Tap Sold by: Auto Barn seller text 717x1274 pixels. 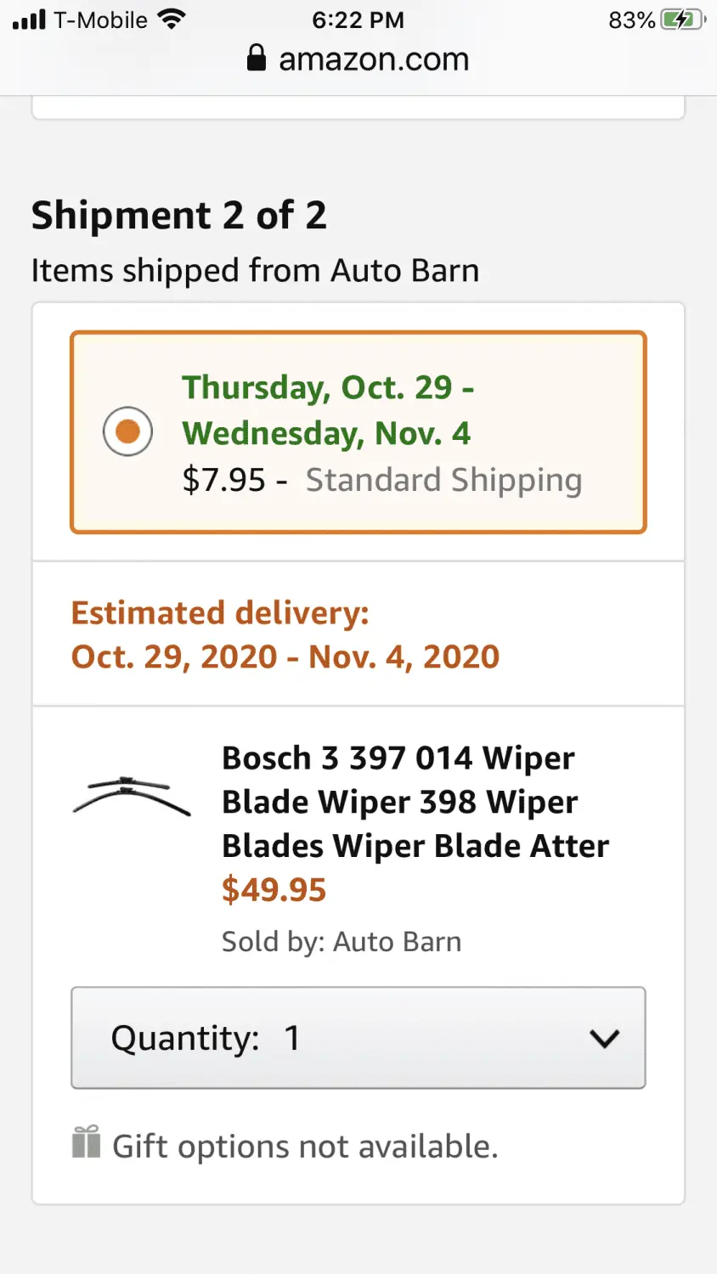coord(342,941)
